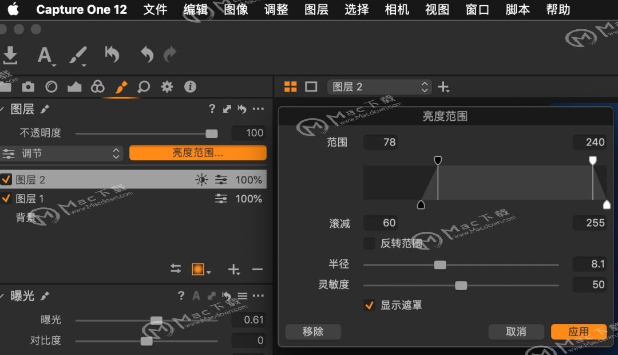
Task: Adjust the 曝光 exposure slider
Action: point(156,321)
